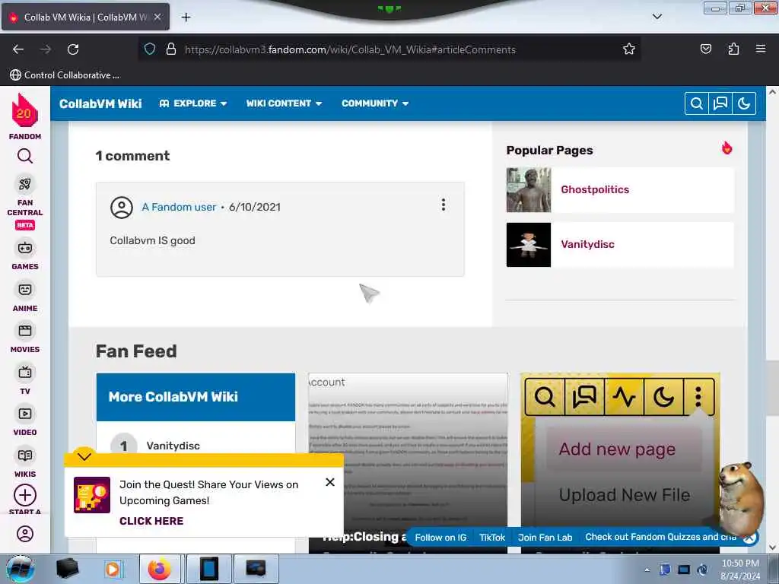Open the Windows Start menu
779x584 pixels.
tap(20, 569)
